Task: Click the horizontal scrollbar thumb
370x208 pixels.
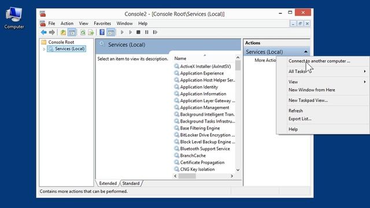Action: (x=187, y=176)
